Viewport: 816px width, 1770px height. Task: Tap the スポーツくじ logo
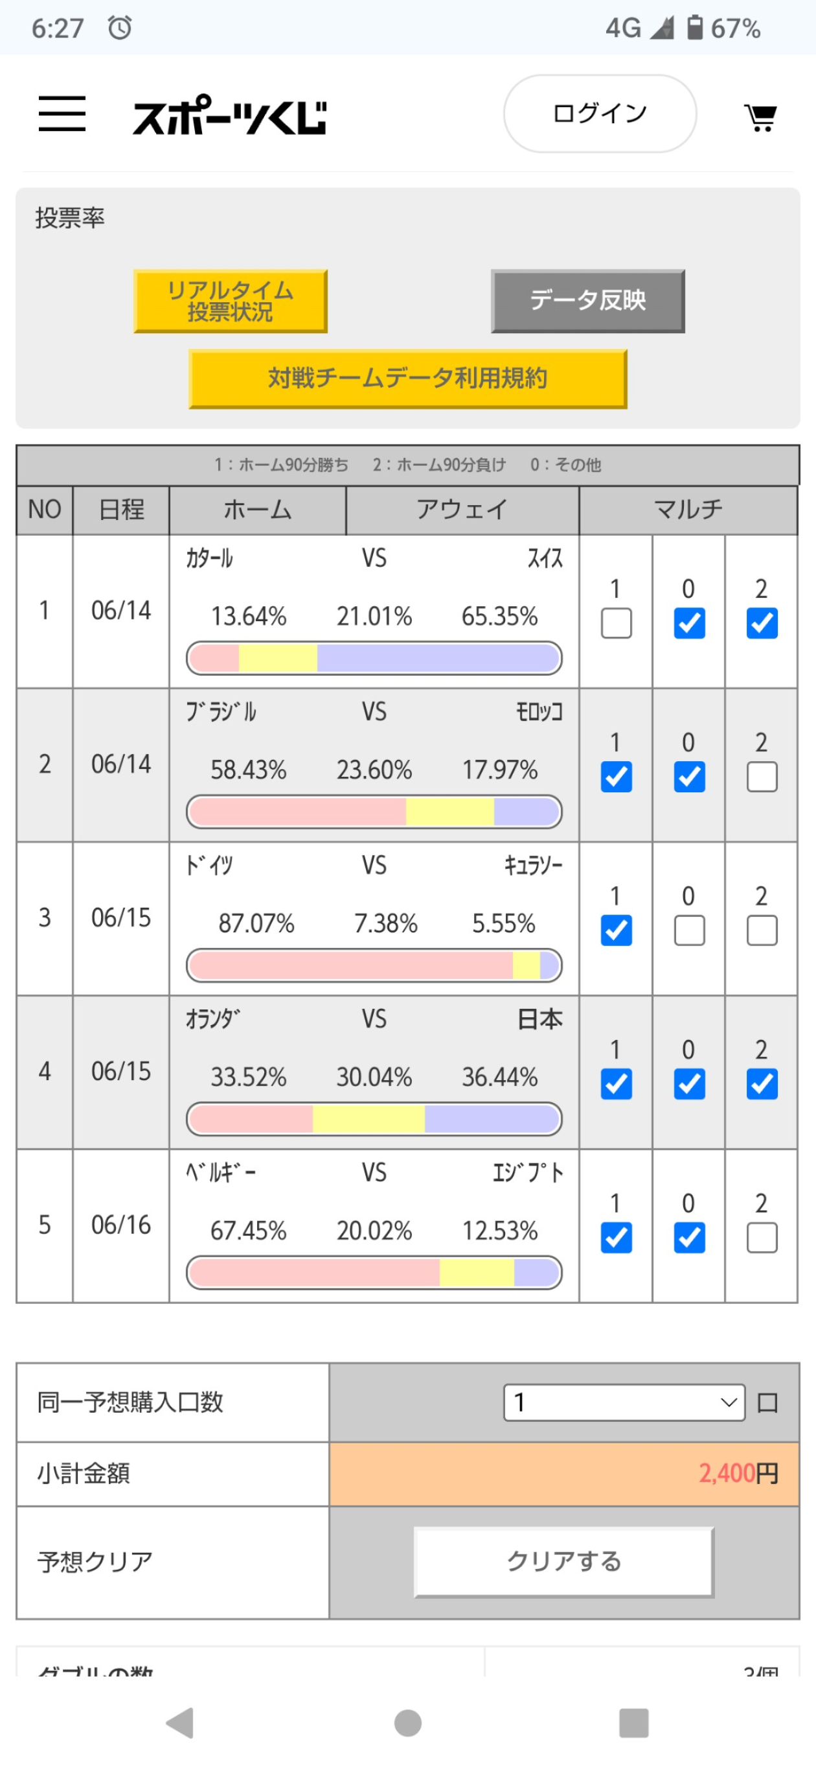tap(229, 115)
